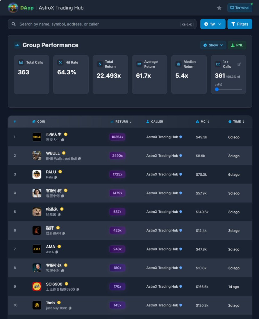The width and height of the screenshot is (259, 319).
Task: Favorite this group with the star icon
Action: tap(219, 8)
